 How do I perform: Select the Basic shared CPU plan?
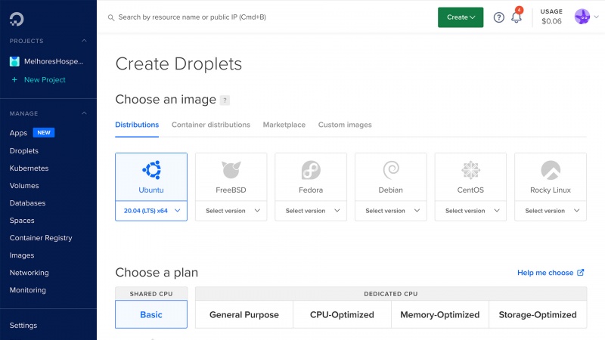click(151, 314)
